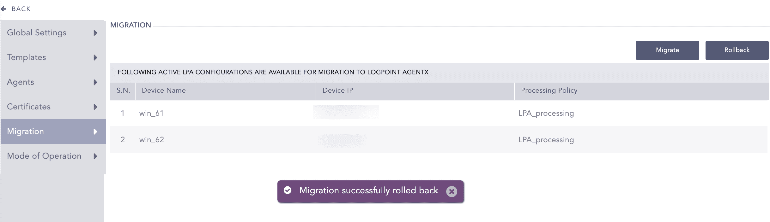Screen dimensions: 770x222
Task: Click the back arrow icon
Action: pyautogui.click(x=3, y=9)
